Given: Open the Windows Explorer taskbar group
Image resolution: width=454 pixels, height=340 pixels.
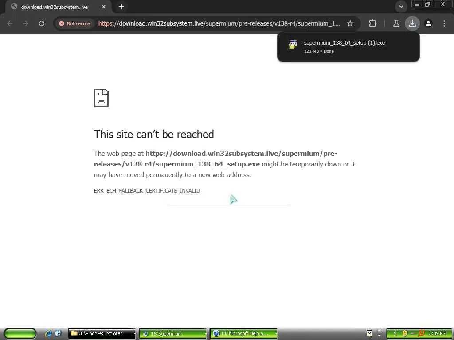Looking at the screenshot, I should tap(102, 334).
